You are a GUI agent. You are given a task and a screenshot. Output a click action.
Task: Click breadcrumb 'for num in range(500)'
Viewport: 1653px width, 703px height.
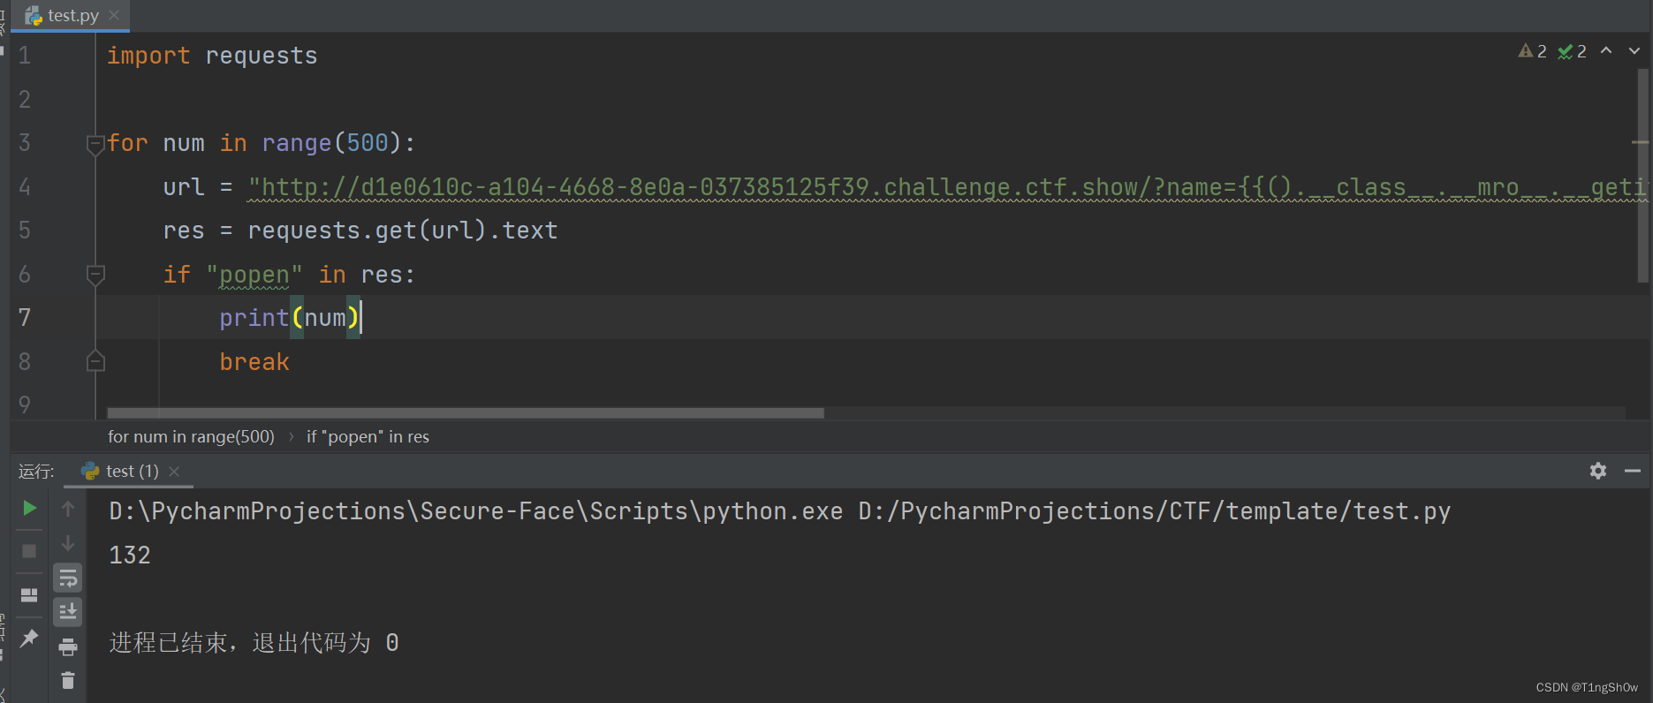tap(191, 436)
